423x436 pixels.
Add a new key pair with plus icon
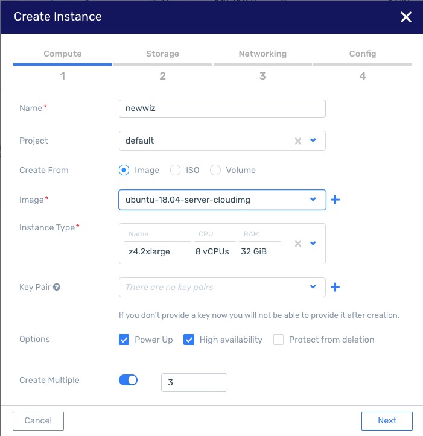point(335,287)
